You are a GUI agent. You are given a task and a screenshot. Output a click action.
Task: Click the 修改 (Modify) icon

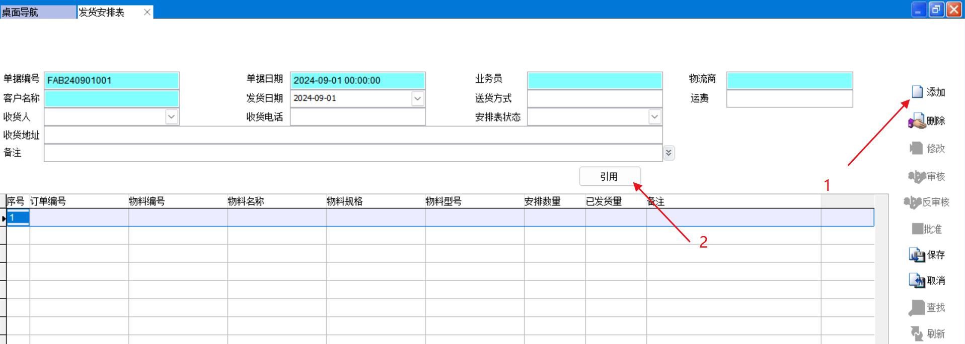(x=917, y=149)
